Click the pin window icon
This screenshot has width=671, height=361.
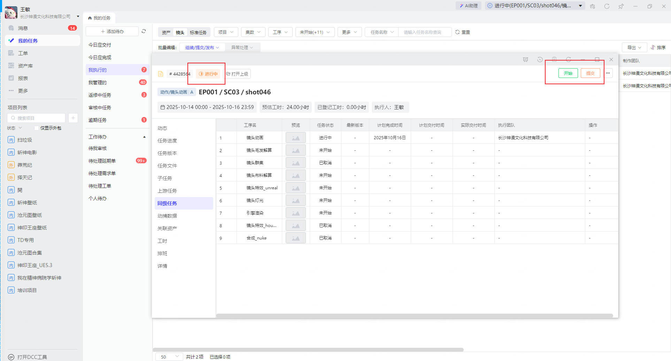(621, 6)
